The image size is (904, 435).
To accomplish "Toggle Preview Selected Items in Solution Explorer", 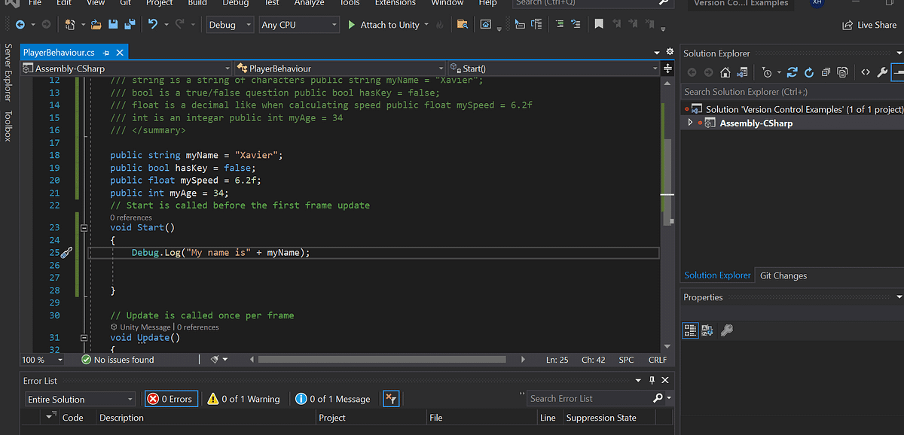I will point(898,73).
